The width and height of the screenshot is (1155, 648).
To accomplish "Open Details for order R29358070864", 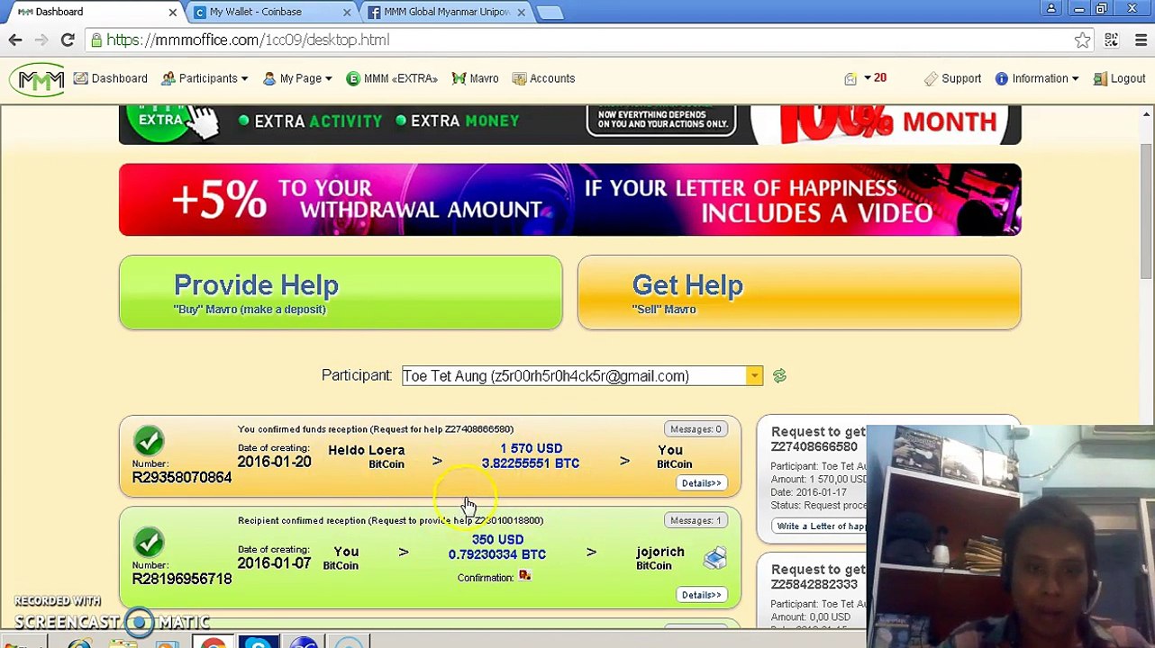I will pyautogui.click(x=701, y=483).
